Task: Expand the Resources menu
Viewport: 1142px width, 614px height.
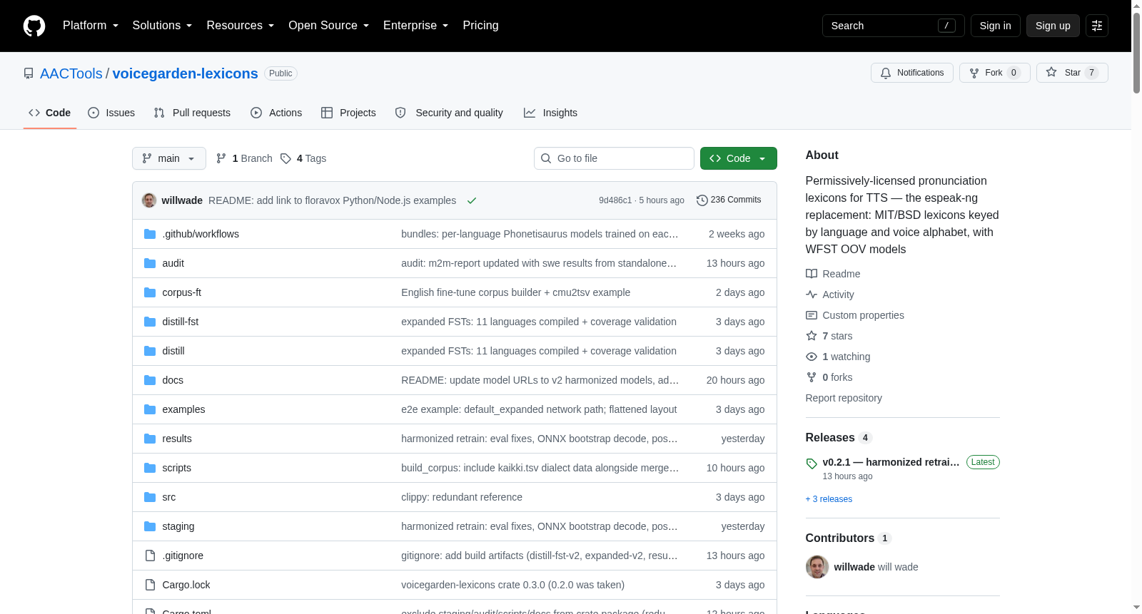Action: (241, 26)
